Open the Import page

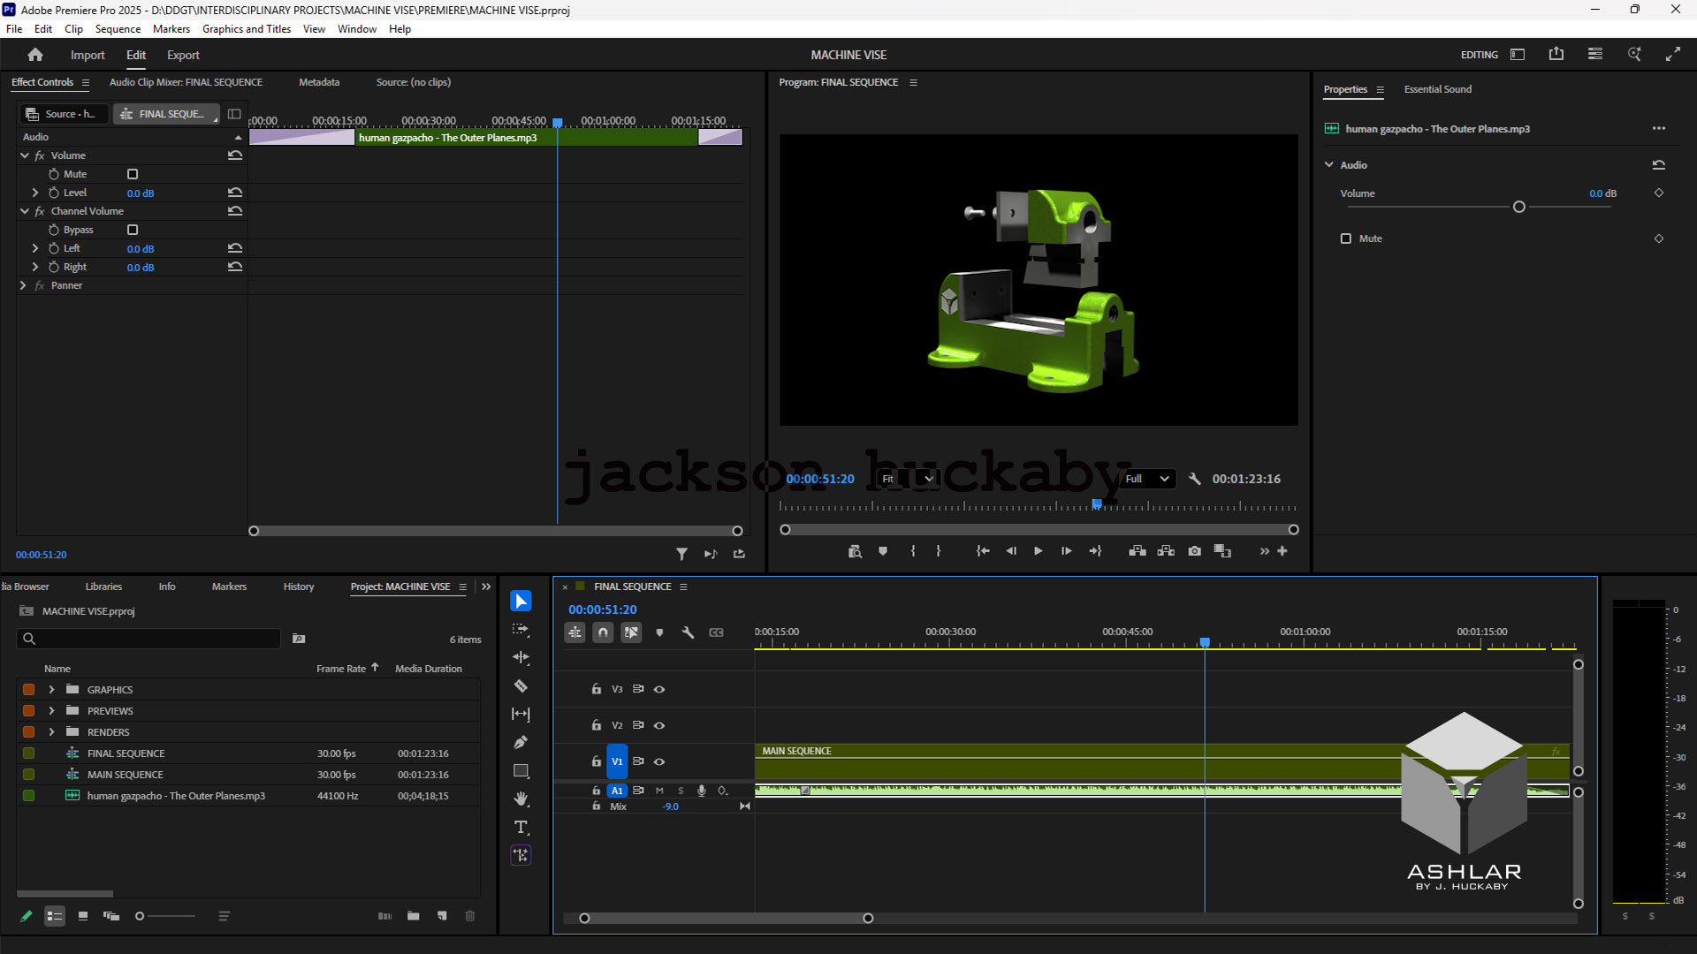click(x=88, y=55)
